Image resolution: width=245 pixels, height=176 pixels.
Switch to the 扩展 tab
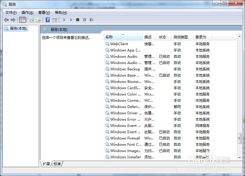coord(46,164)
